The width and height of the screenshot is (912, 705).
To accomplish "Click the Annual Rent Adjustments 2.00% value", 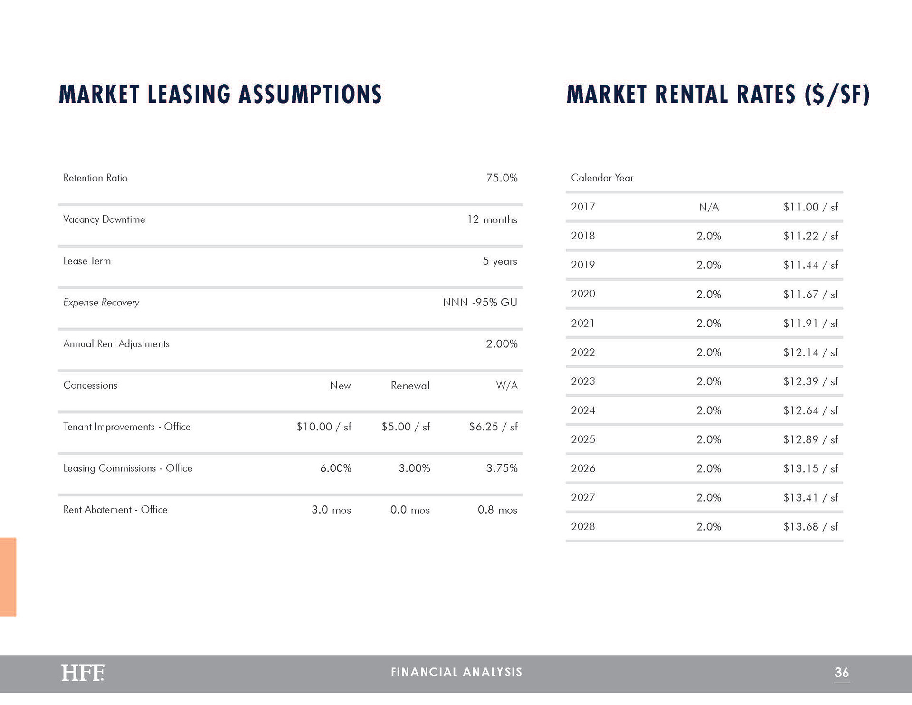I will click(502, 343).
